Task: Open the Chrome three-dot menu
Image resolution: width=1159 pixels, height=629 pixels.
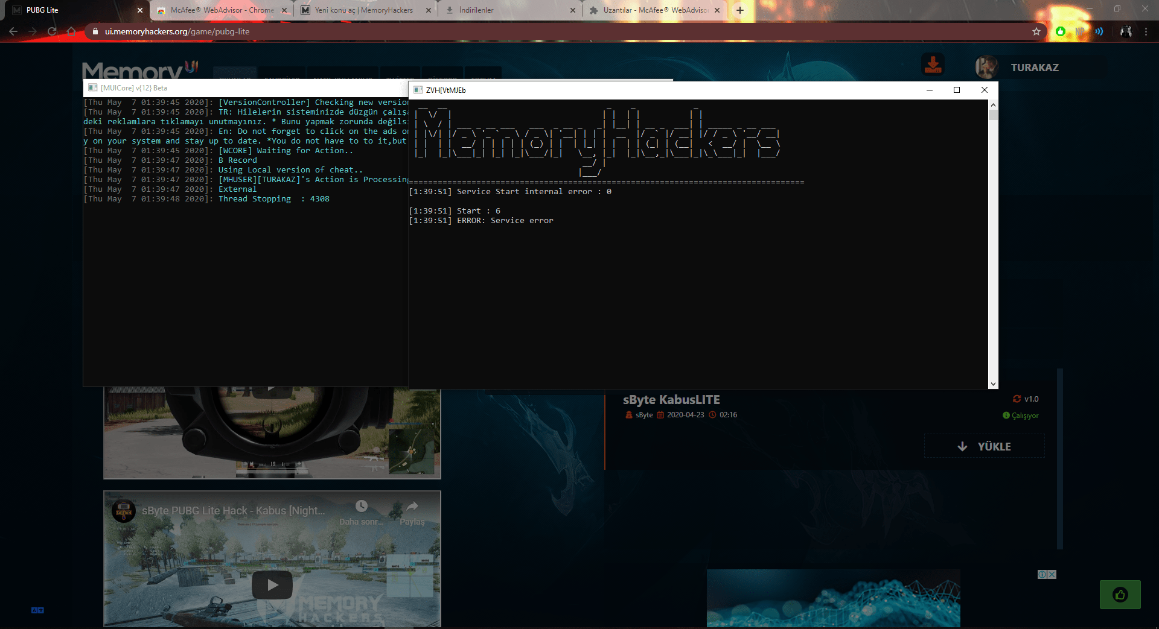Action: point(1146,31)
